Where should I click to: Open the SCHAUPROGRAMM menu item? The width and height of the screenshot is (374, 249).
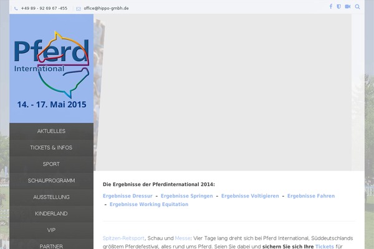(x=51, y=181)
